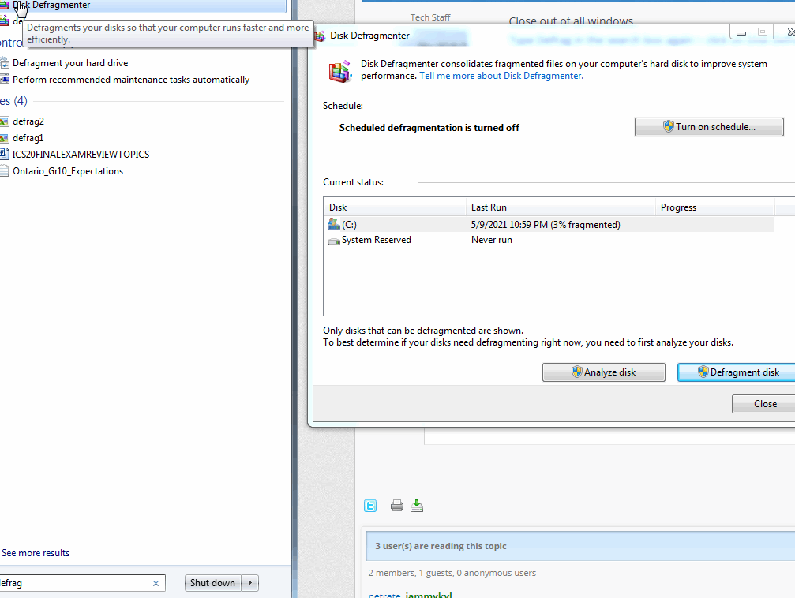Close the Disk Defragmenter dialog with Close button
Viewport: 795px width, 598px height.
coord(764,404)
